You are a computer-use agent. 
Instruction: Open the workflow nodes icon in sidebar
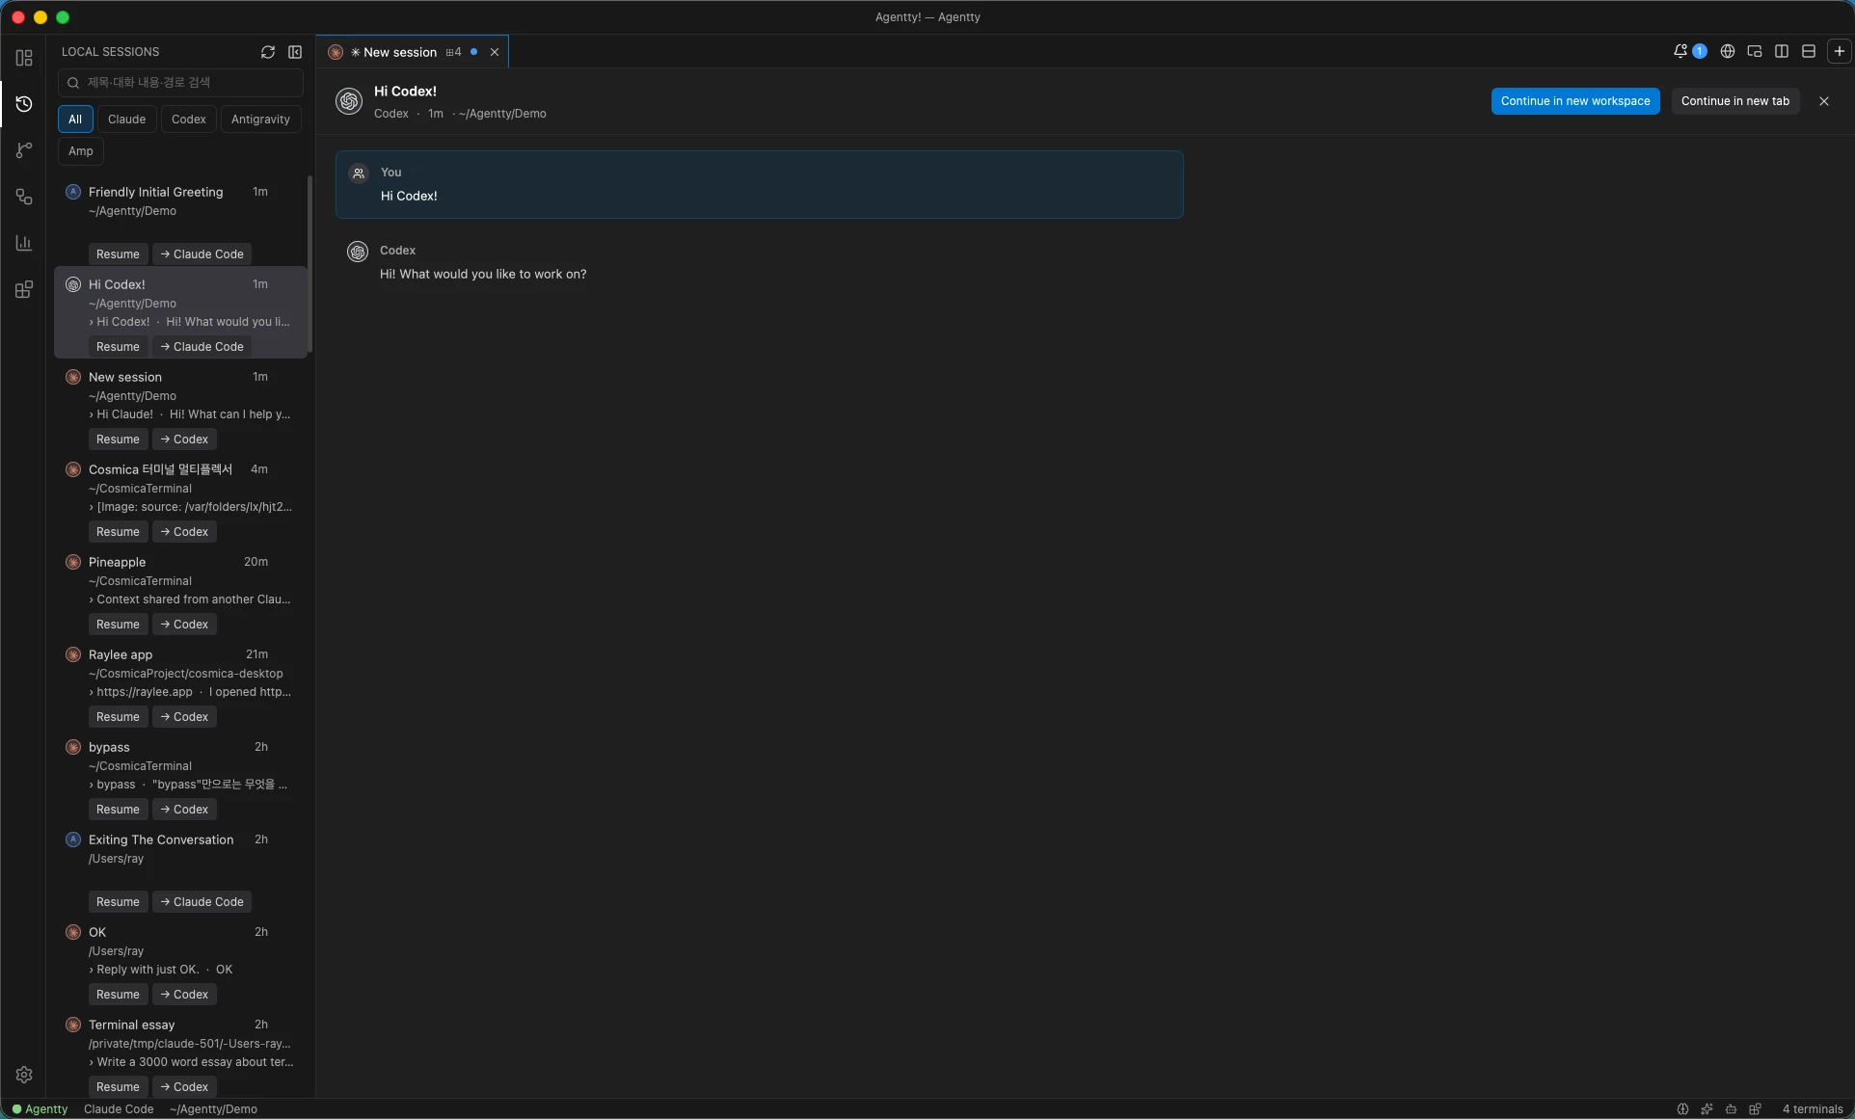tap(24, 197)
